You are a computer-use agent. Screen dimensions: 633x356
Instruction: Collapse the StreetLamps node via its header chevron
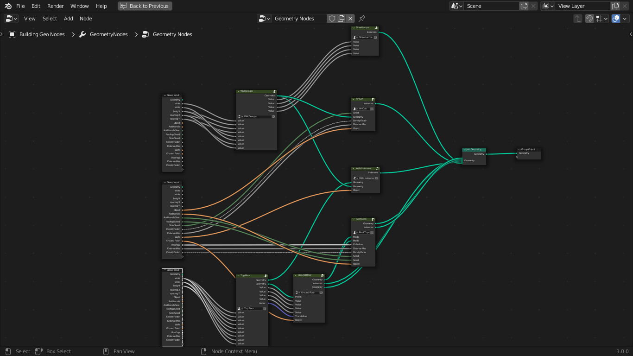pyautogui.click(x=353, y=28)
